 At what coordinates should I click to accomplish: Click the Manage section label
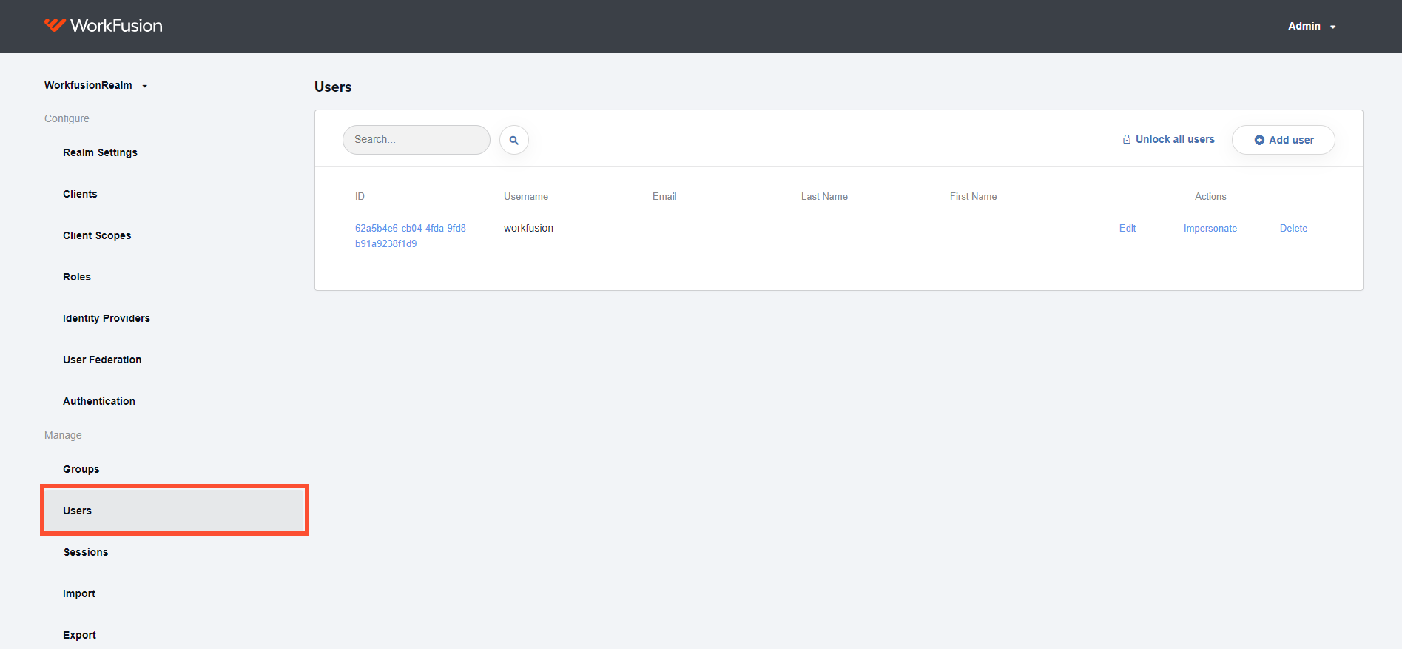pyautogui.click(x=63, y=435)
